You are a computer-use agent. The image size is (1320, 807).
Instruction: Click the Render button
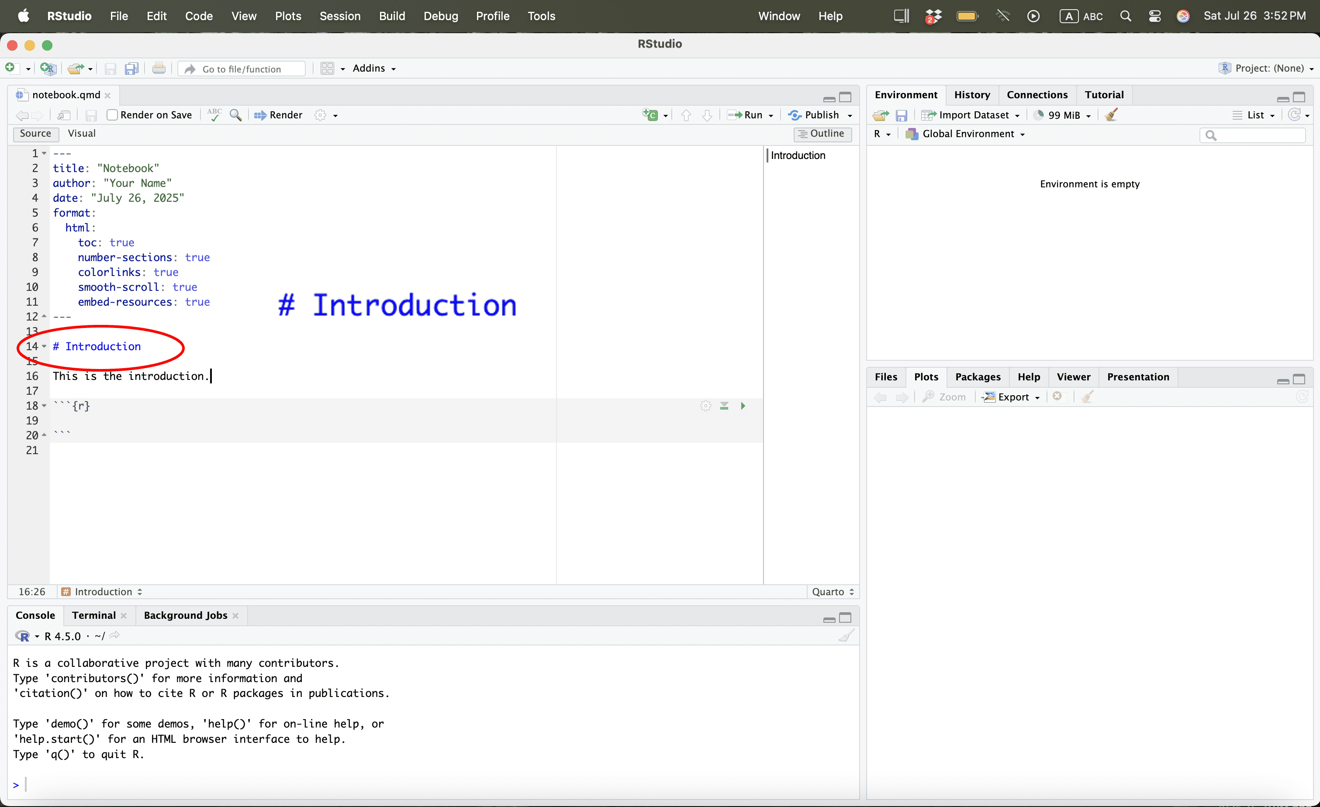click(279, 115)
